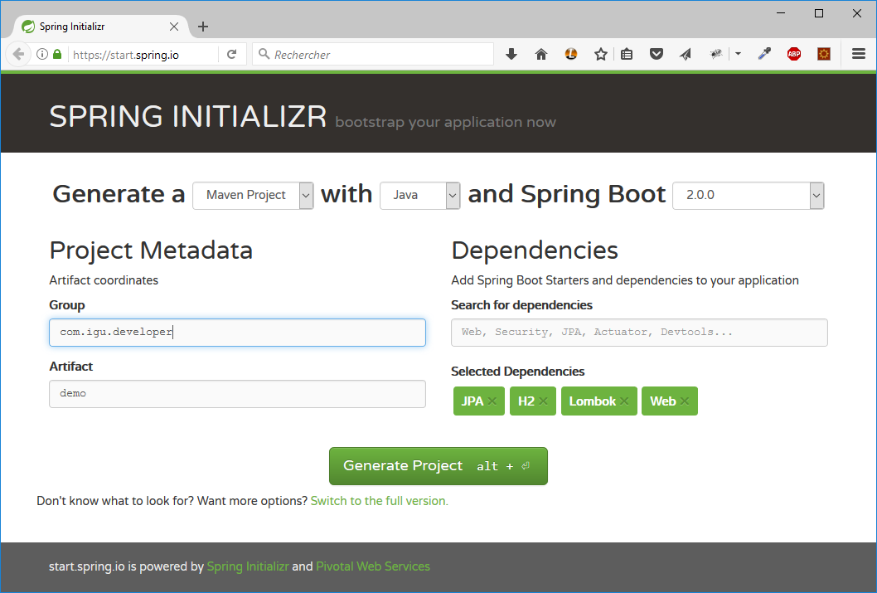Open the LastPass extension icon
The image size is (877, 593).
point(570,53)
